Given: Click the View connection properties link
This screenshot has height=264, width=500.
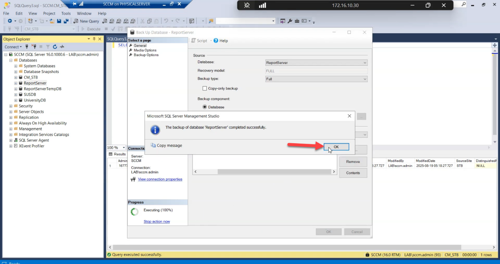Looking at the screenshot, I should coord(160,179).
